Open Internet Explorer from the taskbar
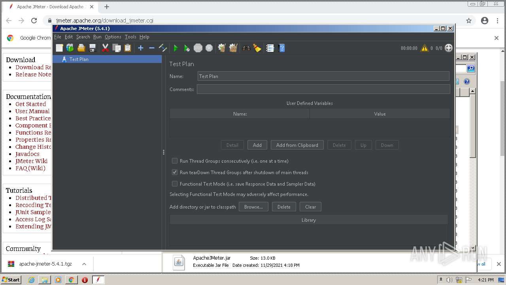This screenshot has height=285, width=506. click(x=32, y=279)
